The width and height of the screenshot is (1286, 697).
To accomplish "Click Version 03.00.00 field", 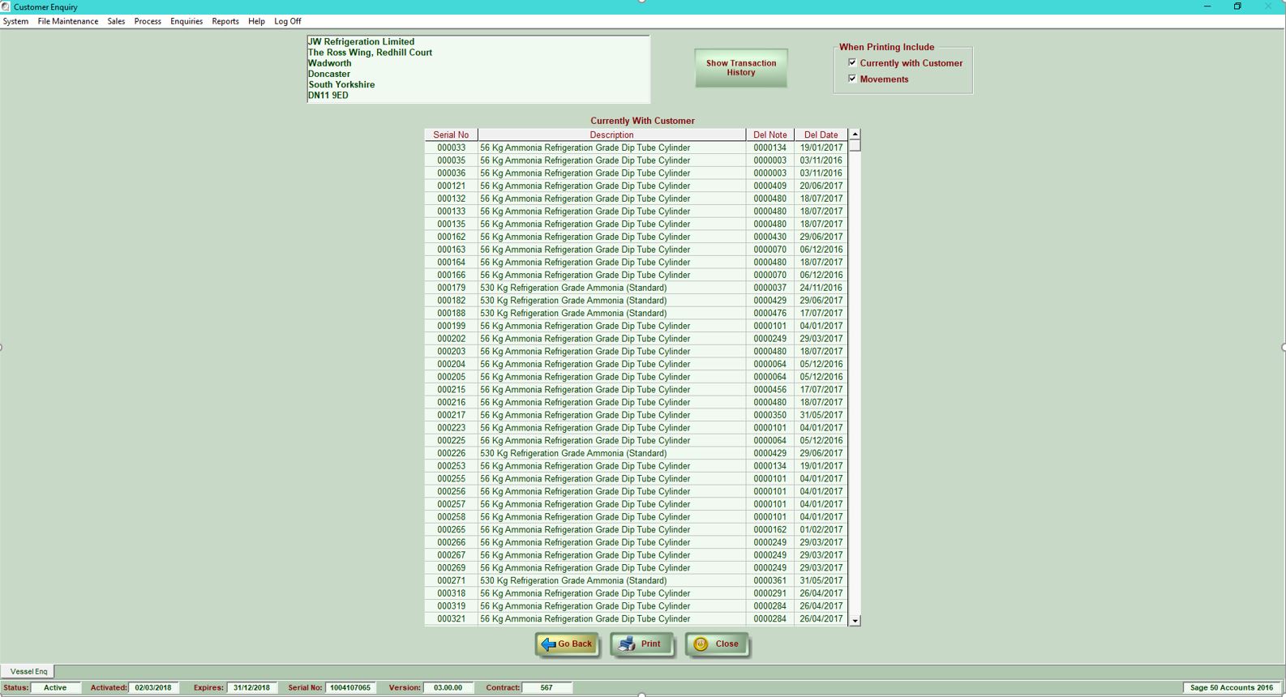I will pyautogui.click(x=448, y=687).
